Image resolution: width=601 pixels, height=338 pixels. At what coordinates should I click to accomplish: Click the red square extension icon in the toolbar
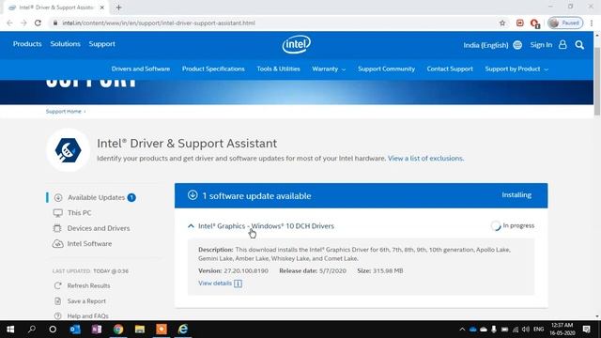point(519,23)
